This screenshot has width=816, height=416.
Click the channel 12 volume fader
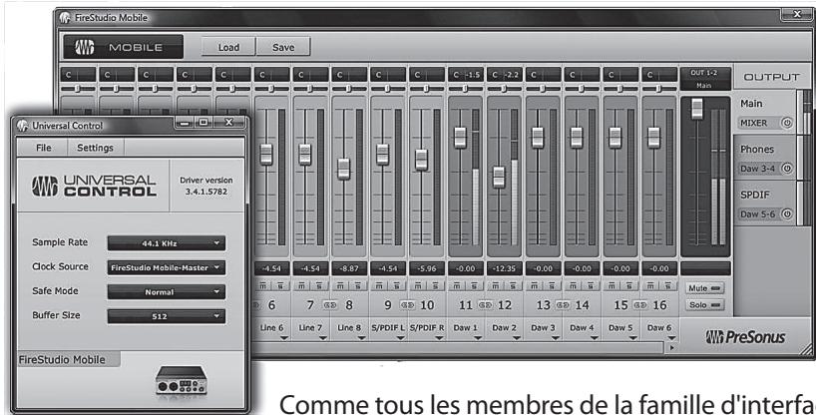click(x=499, y=178)
